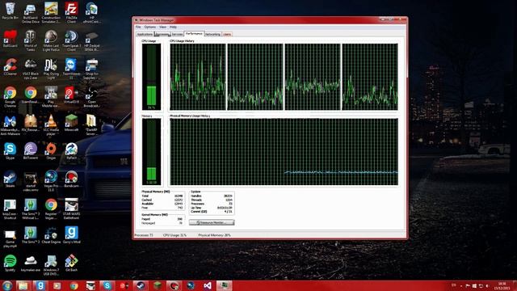Select the Origin desktop icon
Screen dimensions: 517x291
pos(51,151)
